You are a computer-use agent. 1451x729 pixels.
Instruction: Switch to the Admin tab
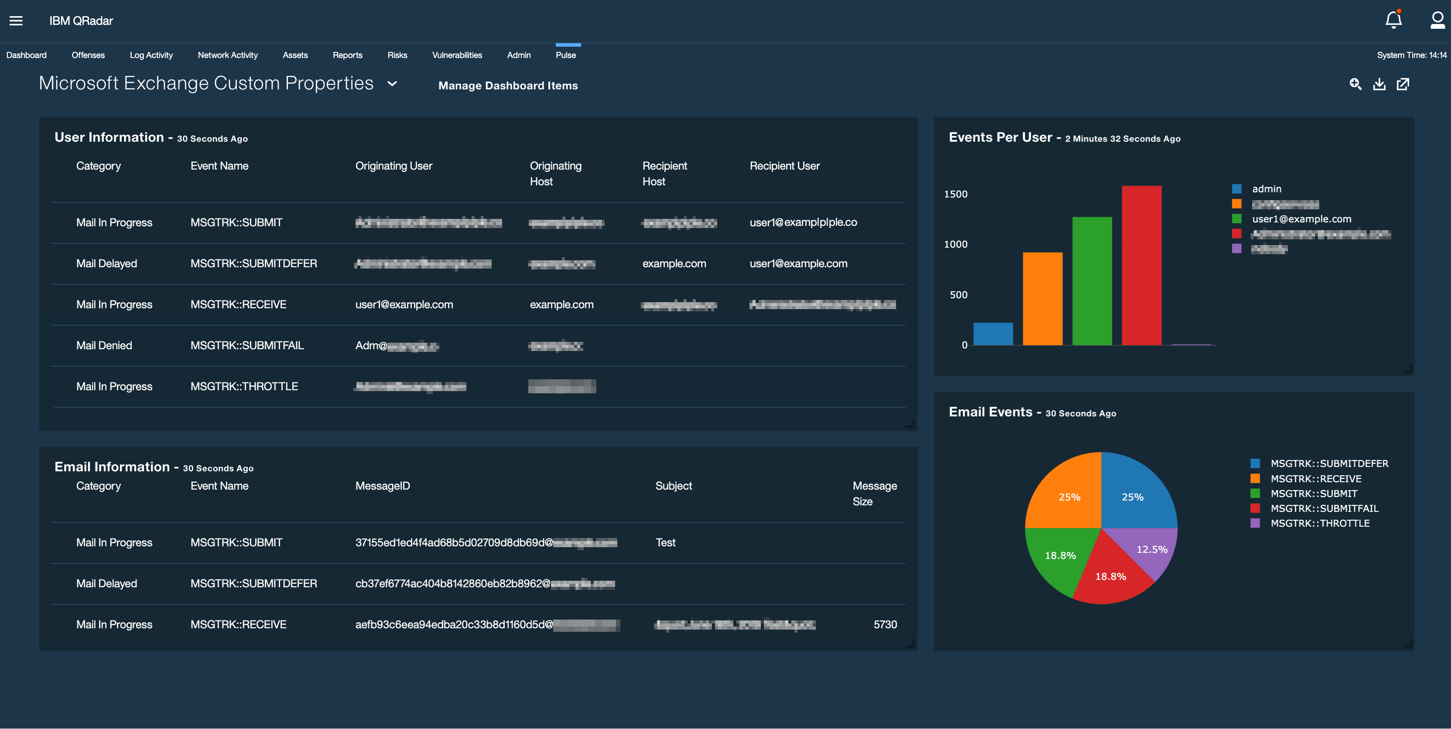tap(519, 55)
